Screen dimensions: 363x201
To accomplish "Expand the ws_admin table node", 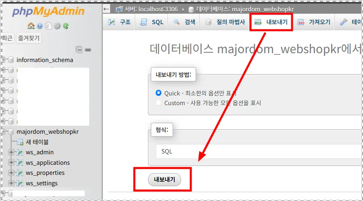I will tap(11, 152).
